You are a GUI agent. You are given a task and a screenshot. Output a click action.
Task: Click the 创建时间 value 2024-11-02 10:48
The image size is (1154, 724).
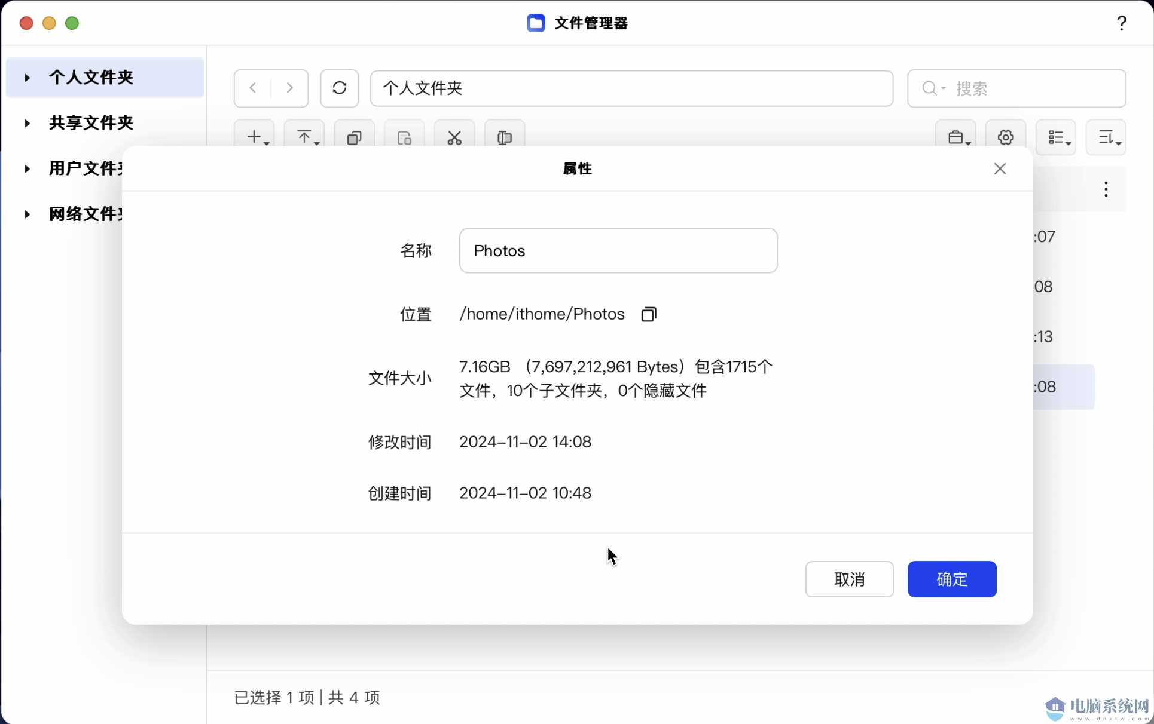click(x=525, y=493)
